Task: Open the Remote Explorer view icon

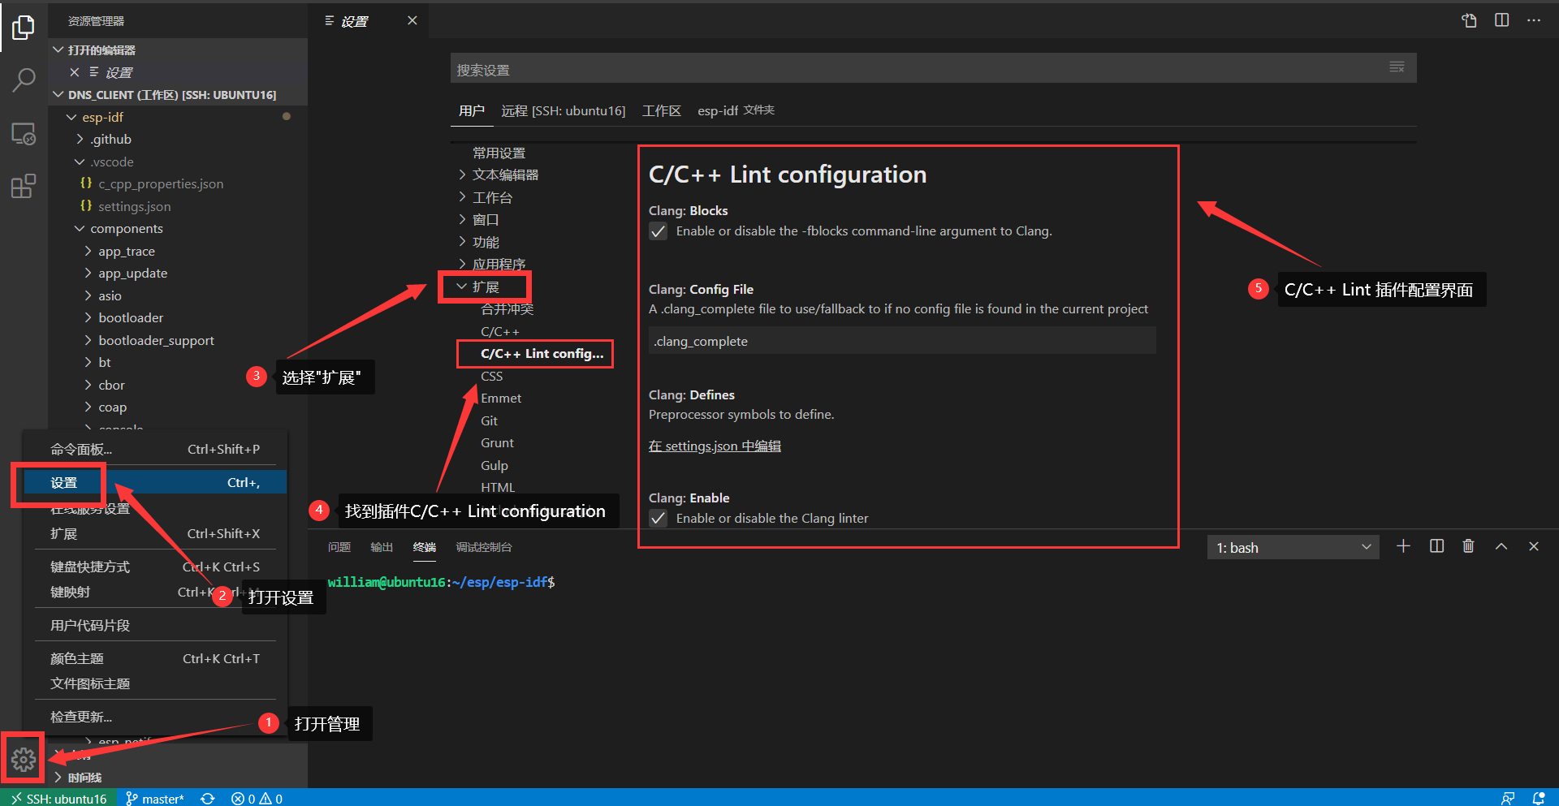Action: pyautogui.click(x=24, y=134)
